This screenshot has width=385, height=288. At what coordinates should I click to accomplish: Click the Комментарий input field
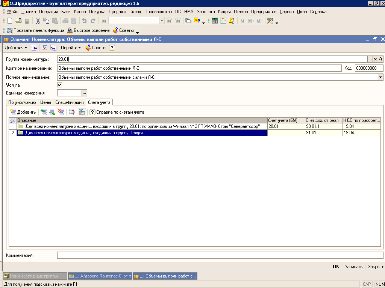(x=220, y=255)
